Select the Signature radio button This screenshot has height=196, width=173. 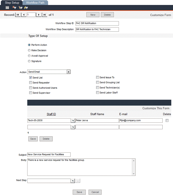pyautogui.click(x=29, y=61)
